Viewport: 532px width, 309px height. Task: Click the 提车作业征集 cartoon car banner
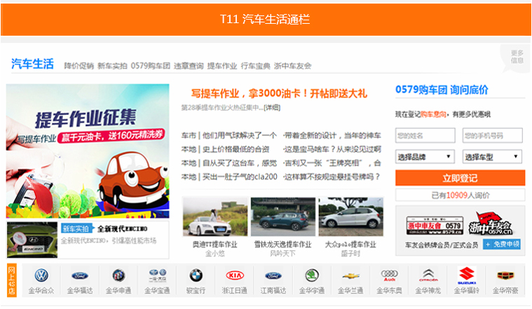(x=88, y=151)
